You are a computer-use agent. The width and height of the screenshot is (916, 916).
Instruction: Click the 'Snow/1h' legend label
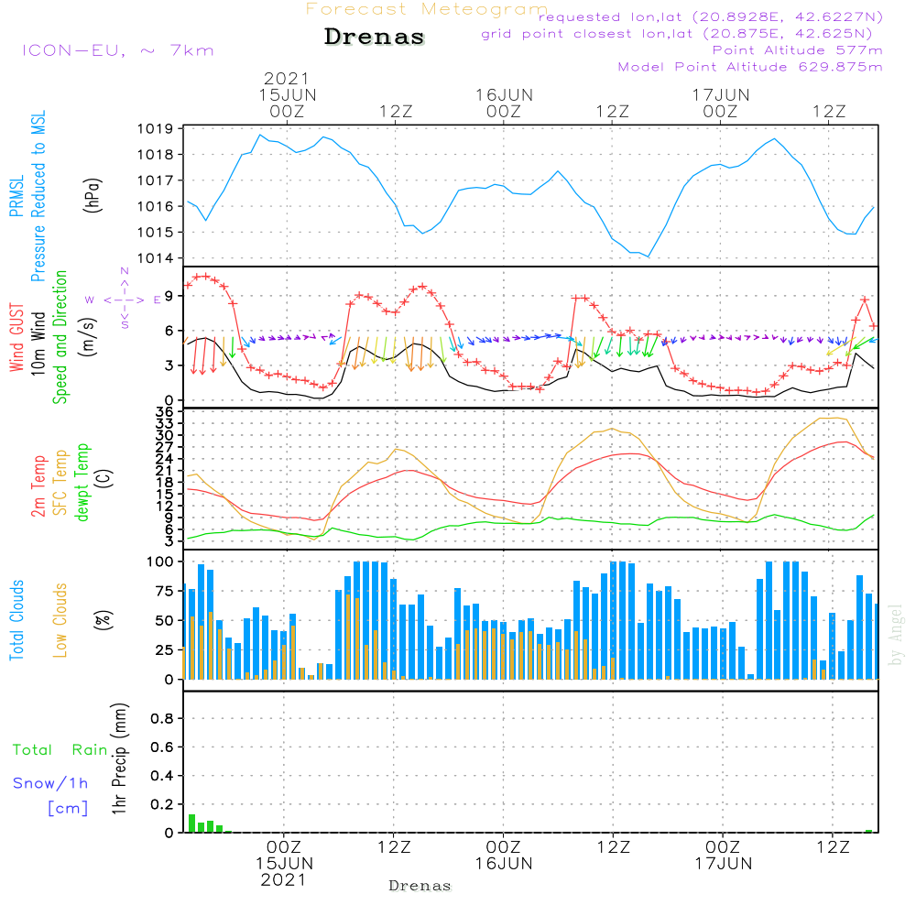(50, 783)
